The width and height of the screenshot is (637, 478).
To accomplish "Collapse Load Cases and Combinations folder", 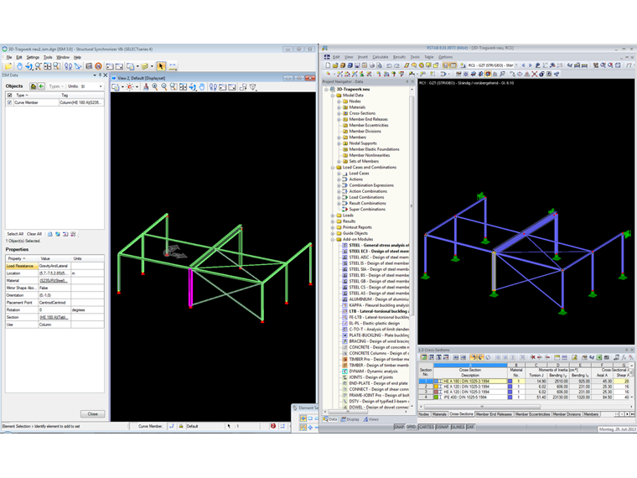I will point(332,168).
